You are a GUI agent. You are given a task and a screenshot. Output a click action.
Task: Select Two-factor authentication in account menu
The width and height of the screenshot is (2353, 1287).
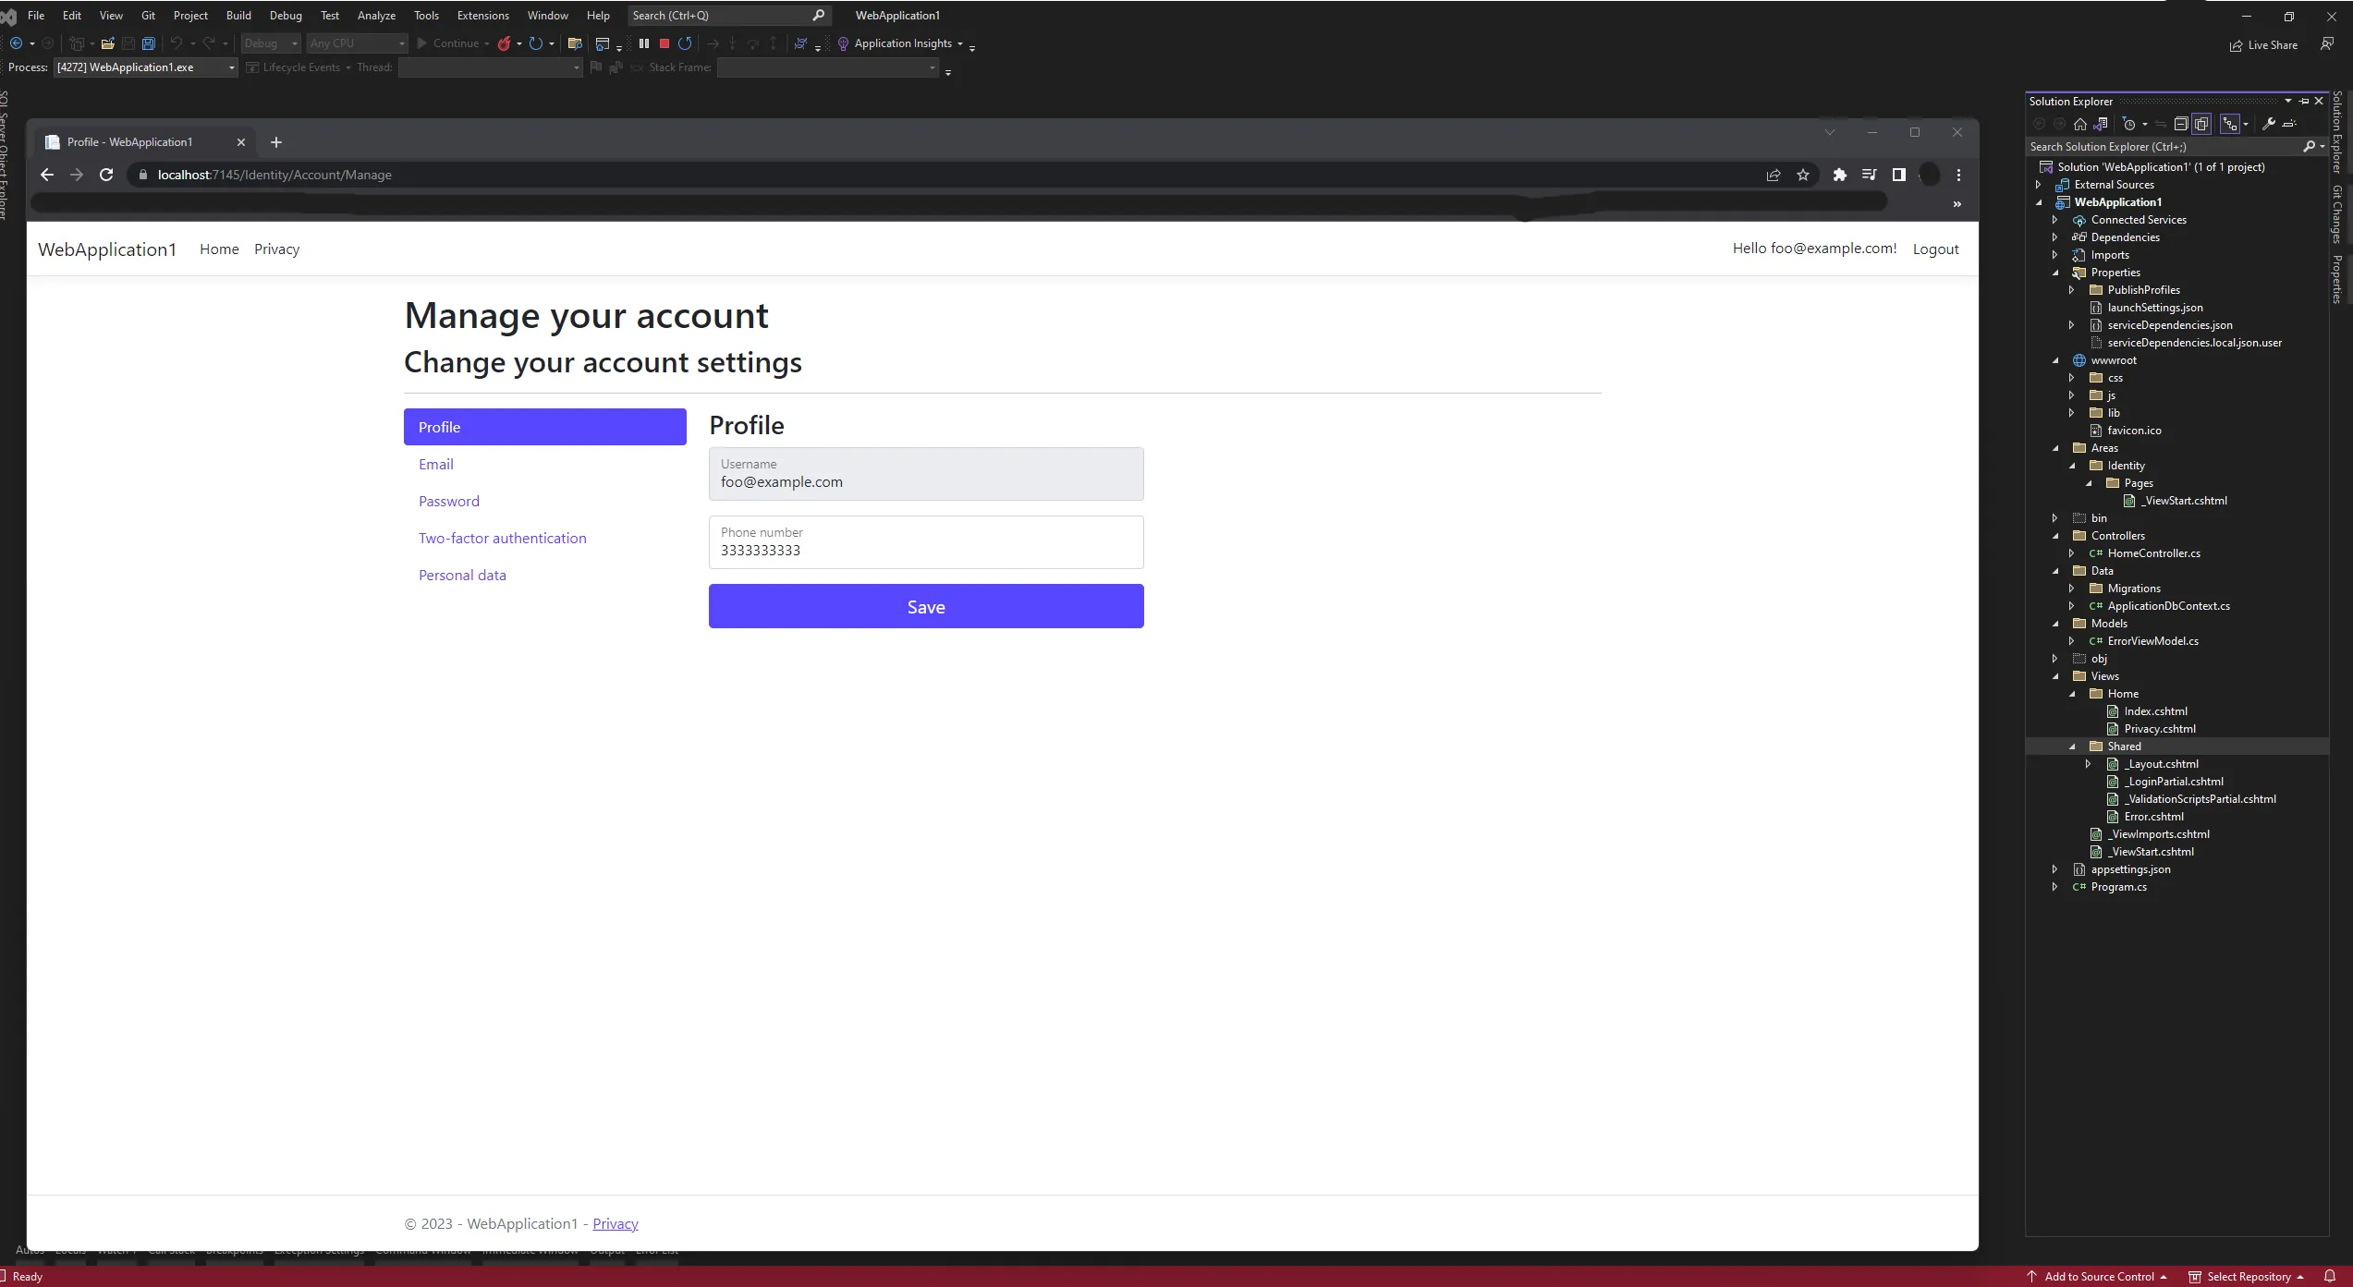(x=502, y=538)
